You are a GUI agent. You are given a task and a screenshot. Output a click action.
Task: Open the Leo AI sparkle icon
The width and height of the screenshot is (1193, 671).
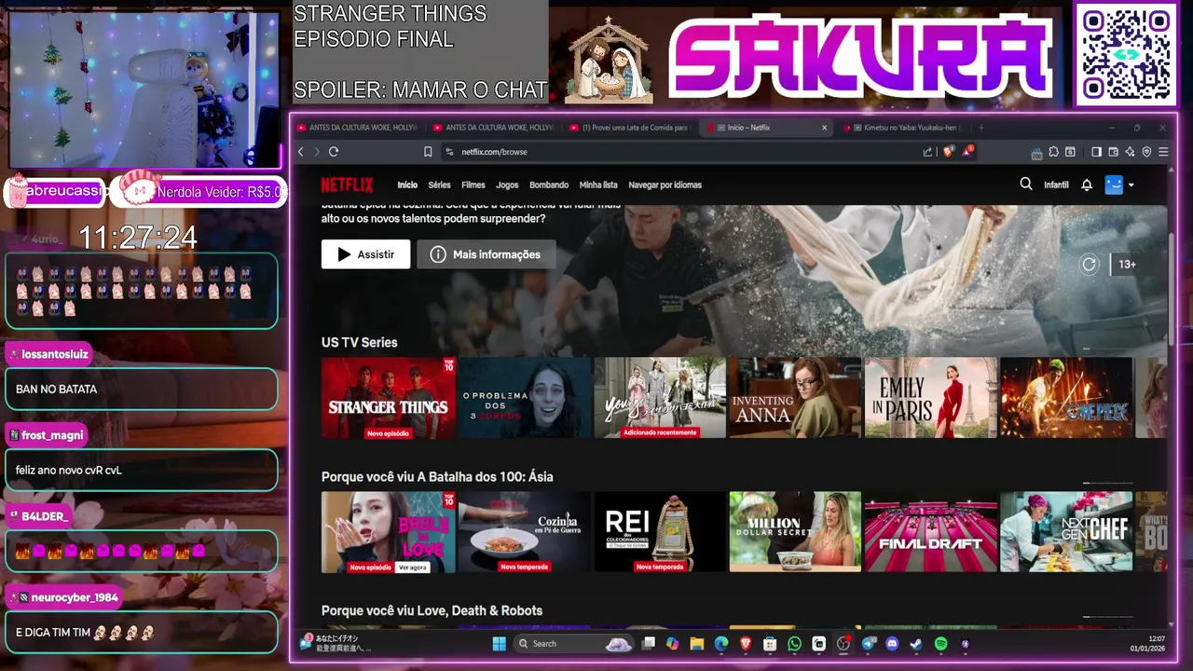1130,152
